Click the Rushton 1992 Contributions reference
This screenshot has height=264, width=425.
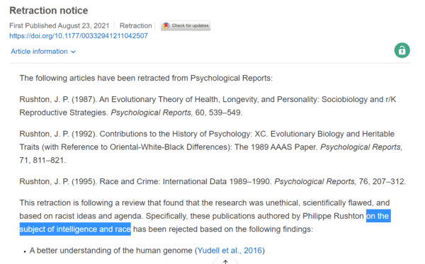[x=211, y=147]
